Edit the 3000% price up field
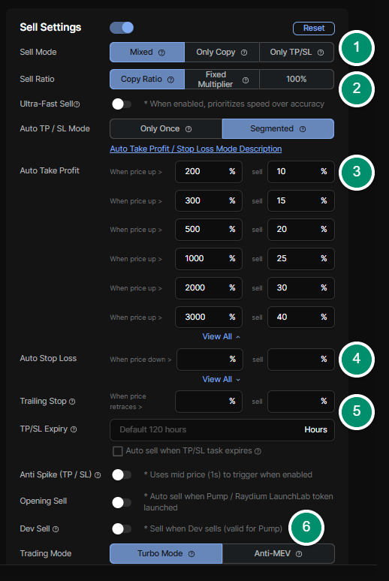This screenshot has height=581, width=389. click(x=209, y=318)
